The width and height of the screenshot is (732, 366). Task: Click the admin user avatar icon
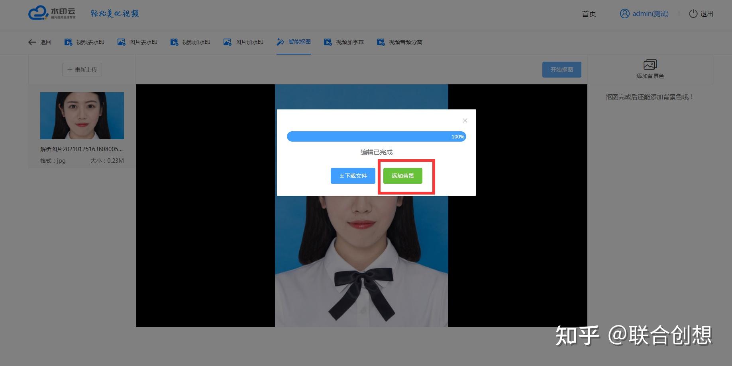click(x=624, y=14)
